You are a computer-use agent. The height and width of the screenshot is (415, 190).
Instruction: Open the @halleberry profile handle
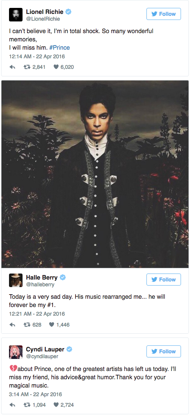pos(40,285)
